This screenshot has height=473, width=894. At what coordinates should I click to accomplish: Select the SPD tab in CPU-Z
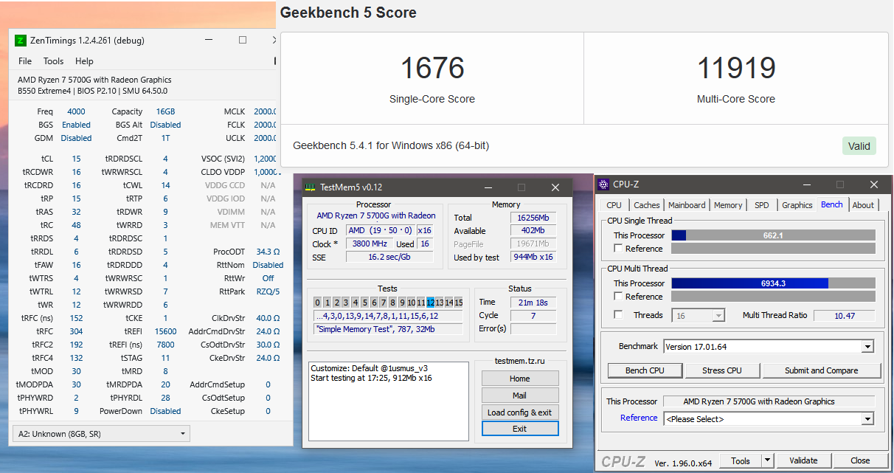[x=762, y=205]
